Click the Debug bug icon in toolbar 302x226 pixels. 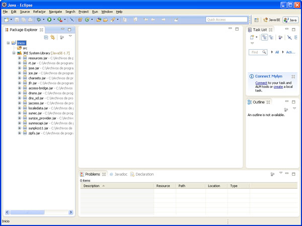(x=38, y=20)
